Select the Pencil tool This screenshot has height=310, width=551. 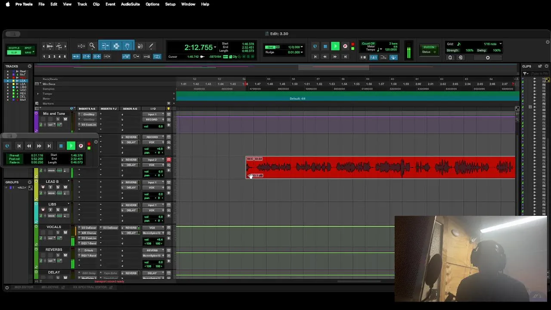click(x=151, y=46)
